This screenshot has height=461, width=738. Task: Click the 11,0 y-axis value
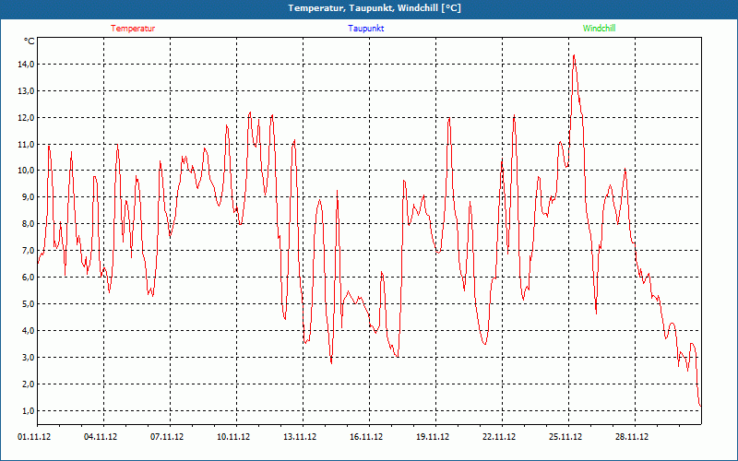click(x=26, y=145)
